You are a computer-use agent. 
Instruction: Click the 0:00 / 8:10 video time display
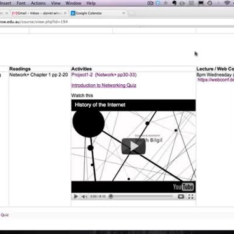click(x=98, y=196)
